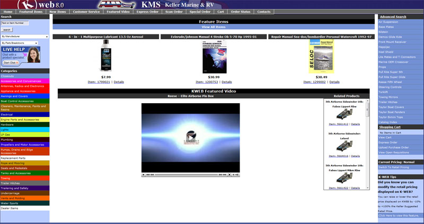424x224 pixels.
Task: Seek within the video progress bar
Action: pyautogui.click(x=186, y=175)
